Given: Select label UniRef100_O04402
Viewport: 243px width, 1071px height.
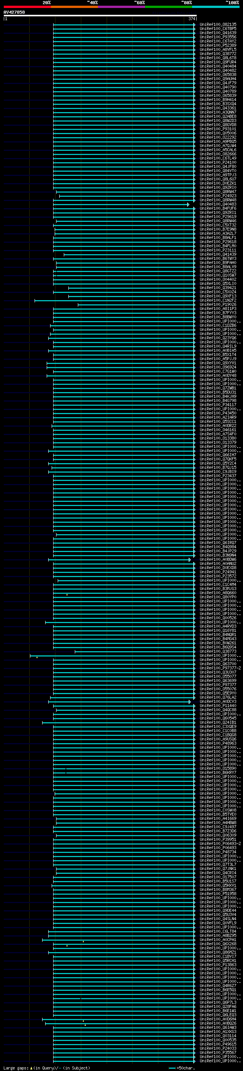Looking at the screenshot, I should (x=218, y=279).
